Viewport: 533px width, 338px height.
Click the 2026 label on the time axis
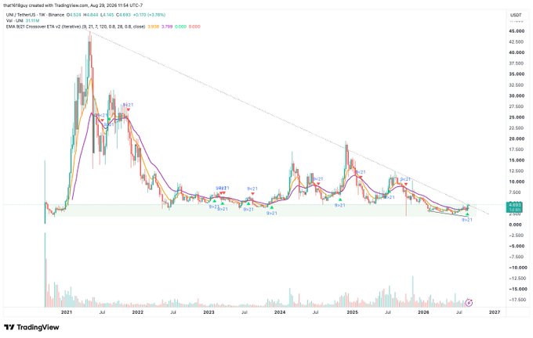click(423, 312)
